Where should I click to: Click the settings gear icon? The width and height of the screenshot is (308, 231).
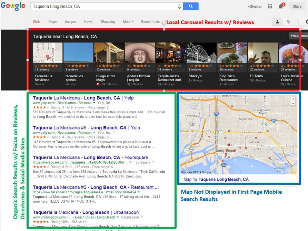click(x=306, y=22)
